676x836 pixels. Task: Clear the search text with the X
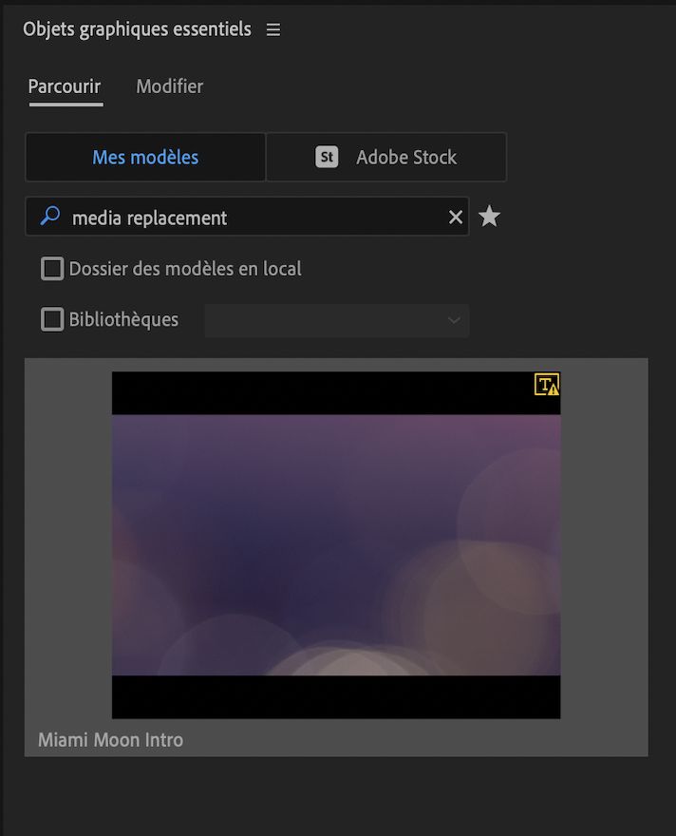pos(456,217)
